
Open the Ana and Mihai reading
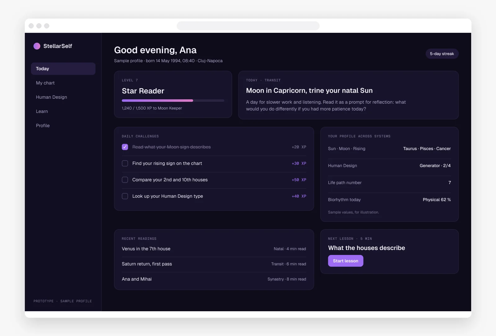tap(214, 279)
